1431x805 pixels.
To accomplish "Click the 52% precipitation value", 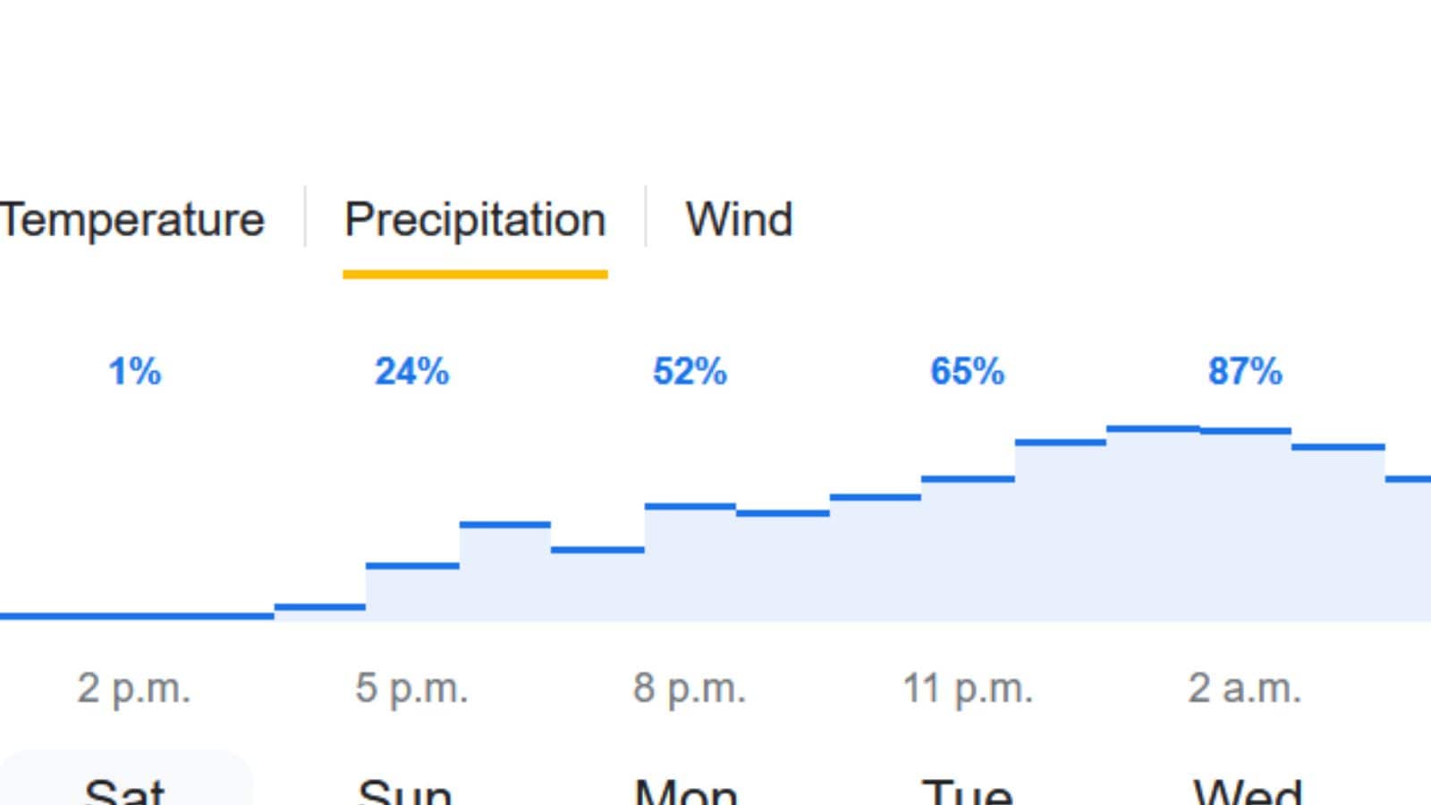I will pyautogui.click(x=690, y=371).
